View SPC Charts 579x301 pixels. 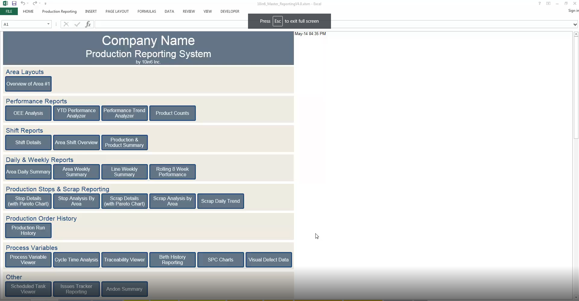[x=221, y=260]
